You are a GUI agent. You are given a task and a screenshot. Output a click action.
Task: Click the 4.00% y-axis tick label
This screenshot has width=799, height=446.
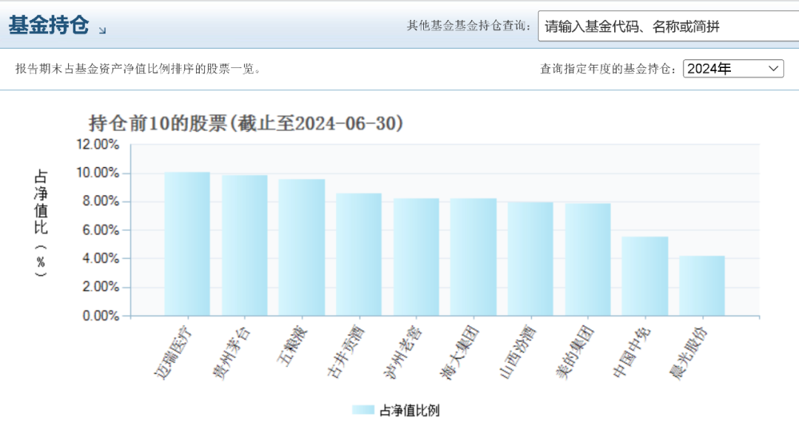101,258
